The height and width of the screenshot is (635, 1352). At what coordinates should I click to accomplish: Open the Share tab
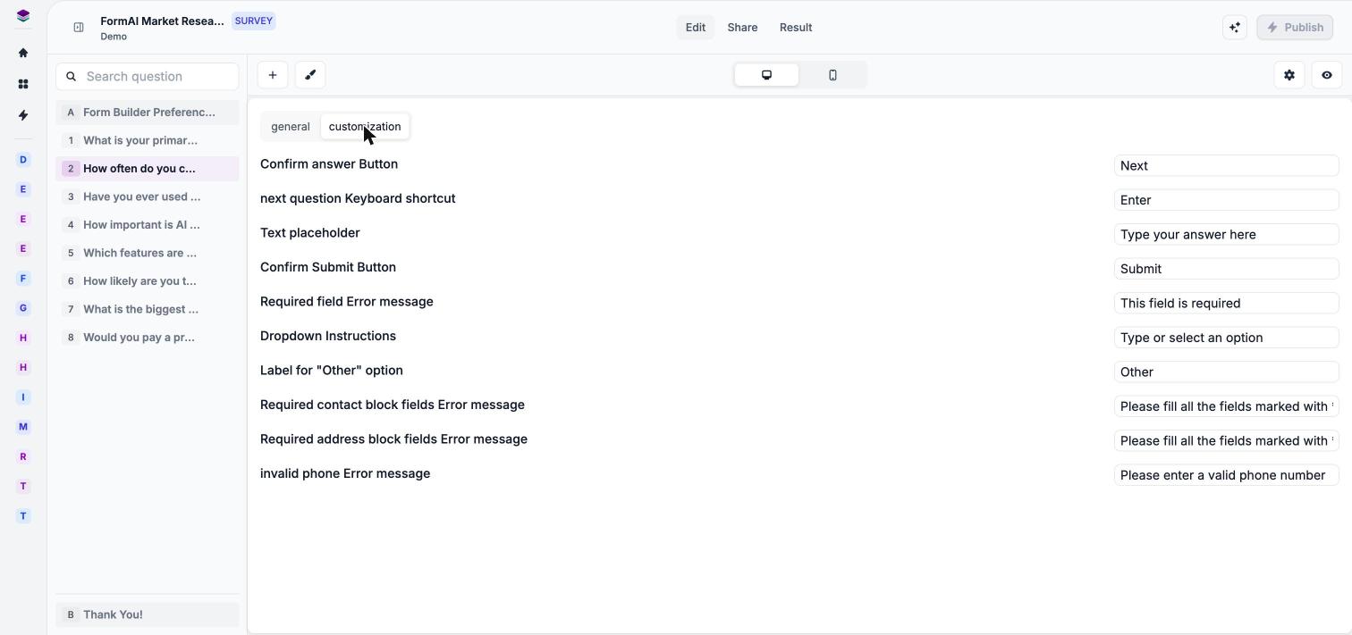pos(742,28)
